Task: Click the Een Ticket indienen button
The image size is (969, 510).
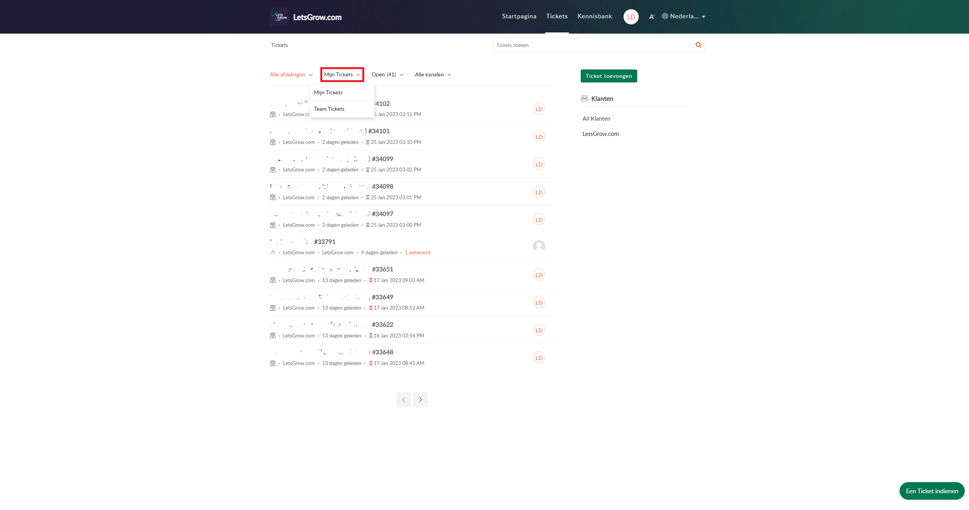Action: 932,491
